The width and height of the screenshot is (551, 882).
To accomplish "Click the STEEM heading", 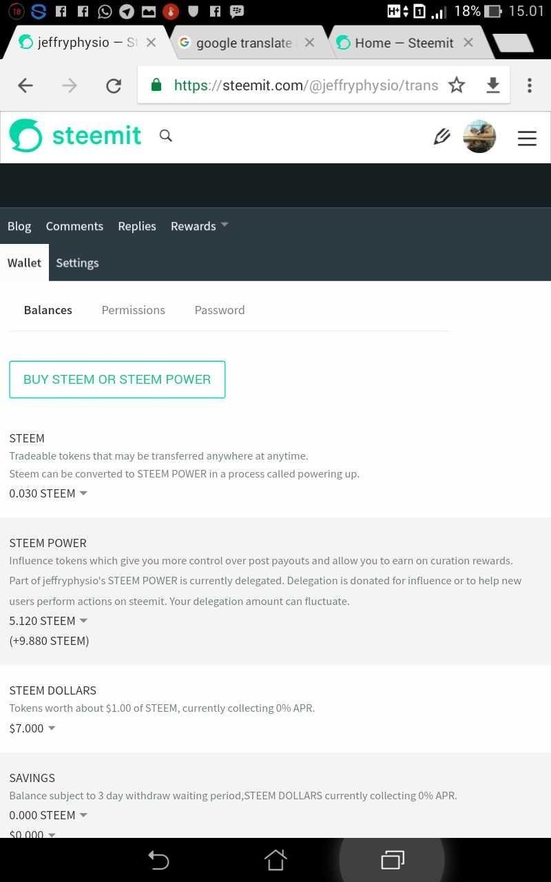I will coord(27,438).
